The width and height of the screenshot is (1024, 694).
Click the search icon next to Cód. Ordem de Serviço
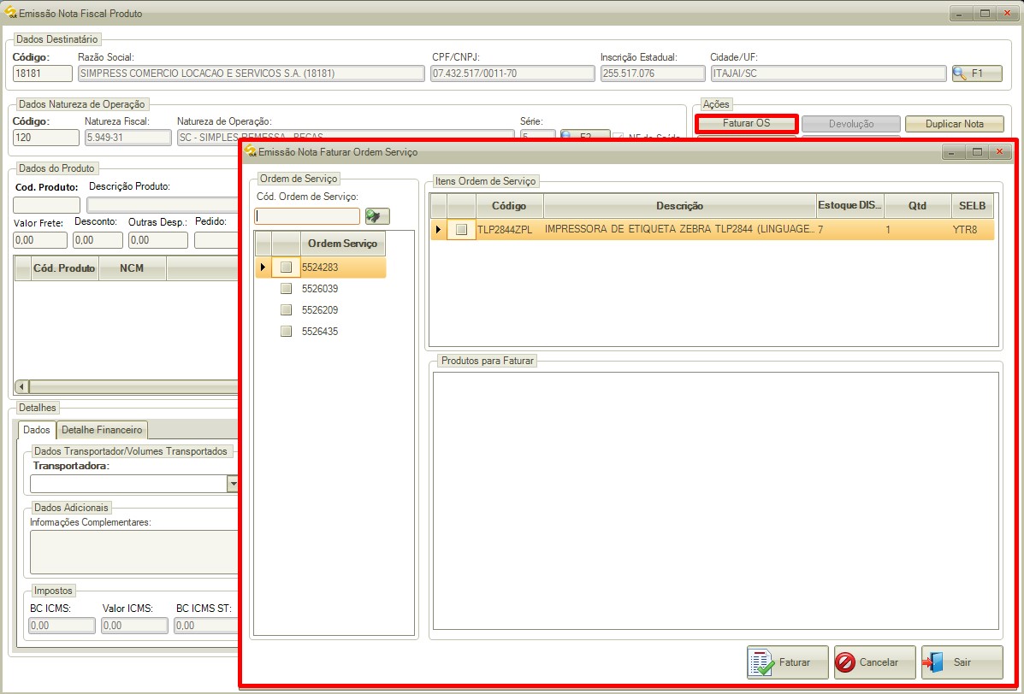[377, 216]
